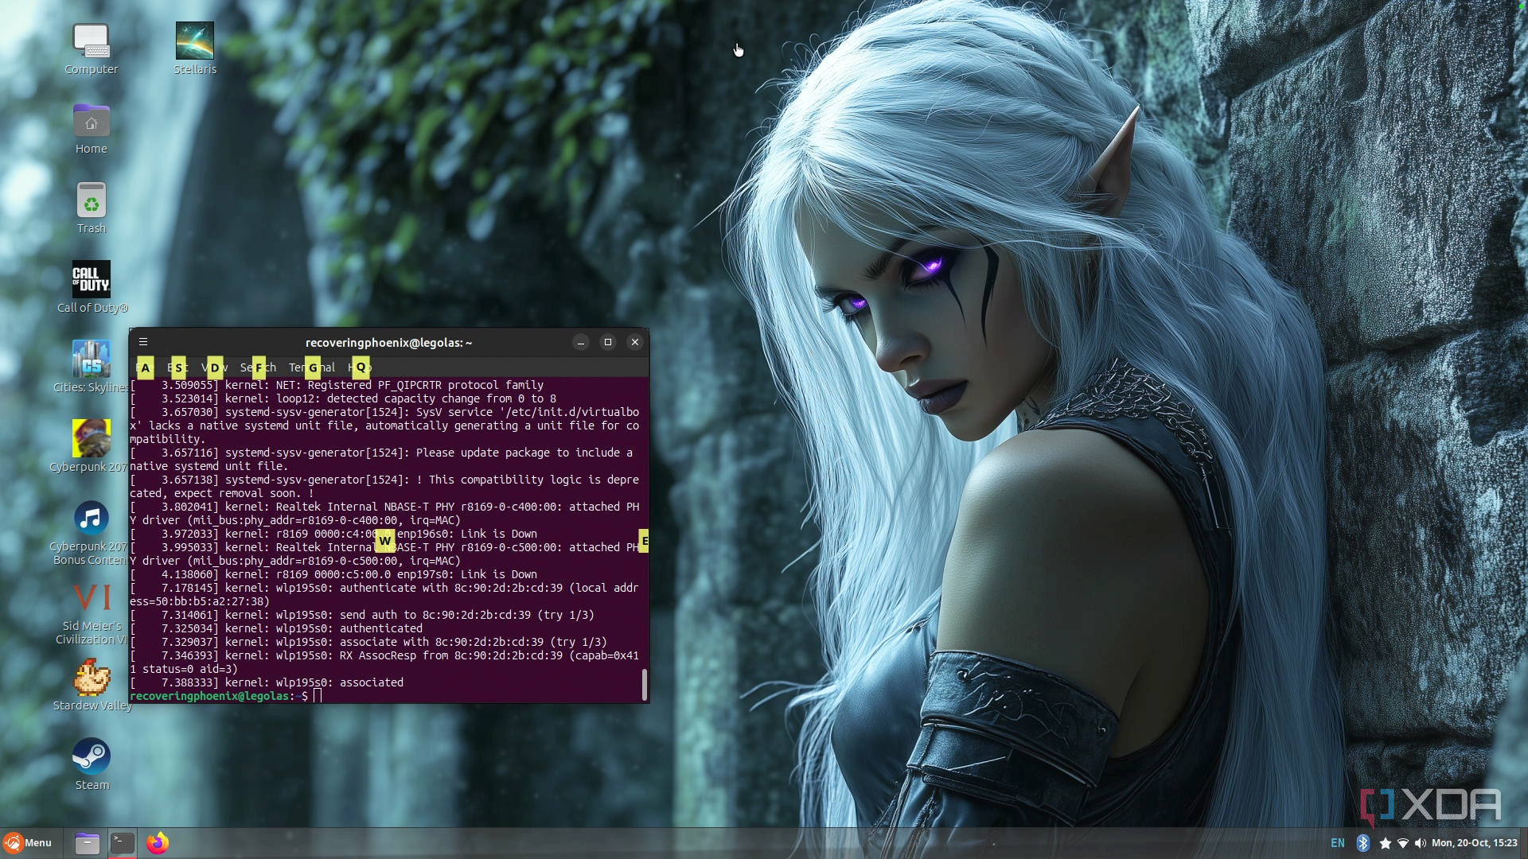Open the panel clock showing Mon, 20-Oct

pos(1474,843)
